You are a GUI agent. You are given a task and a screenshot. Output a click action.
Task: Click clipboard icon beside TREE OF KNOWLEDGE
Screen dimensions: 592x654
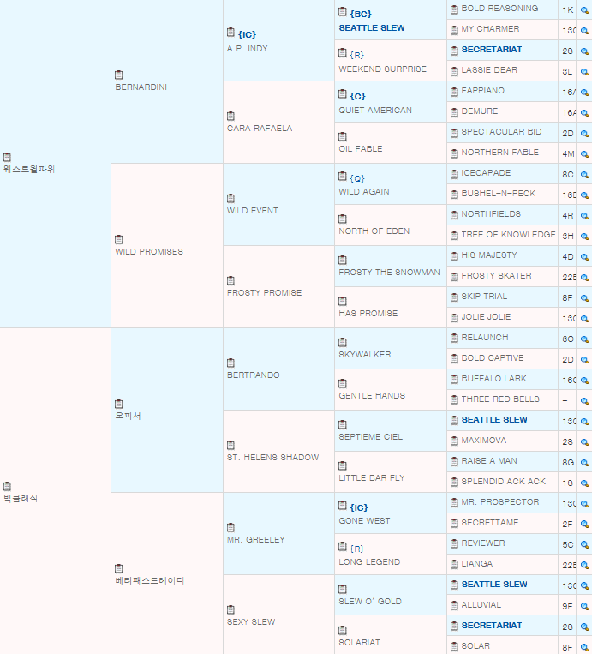point(454,235)
